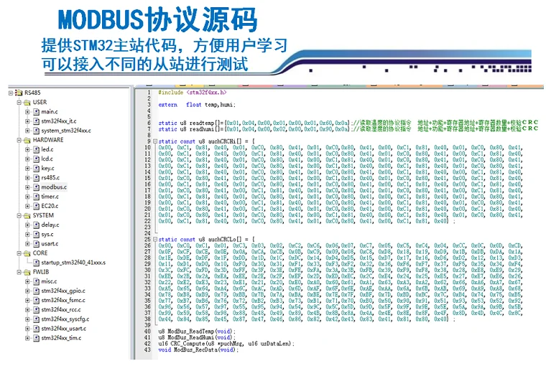Click the readtemp[] array declaration
The height and width of the screenshot is (381, 546).
[x=254, y=123]
